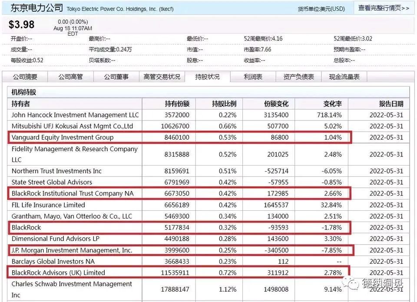Select Vanguard Equity Investment Group holder name
This screenshot has height=302, width=417.
[x=63, y=137]
